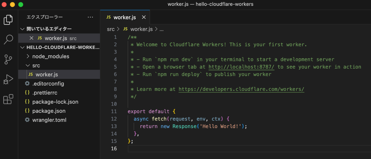Click line number 11 in the gutter
The image size is (371, 159).
114,111
